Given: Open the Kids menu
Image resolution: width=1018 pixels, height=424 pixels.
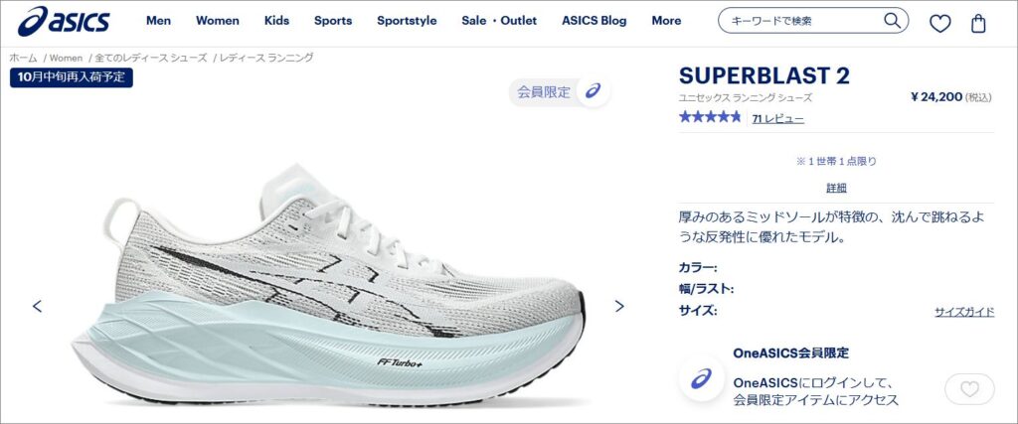Looking at the screenshot, I should (x=276, y=21).
